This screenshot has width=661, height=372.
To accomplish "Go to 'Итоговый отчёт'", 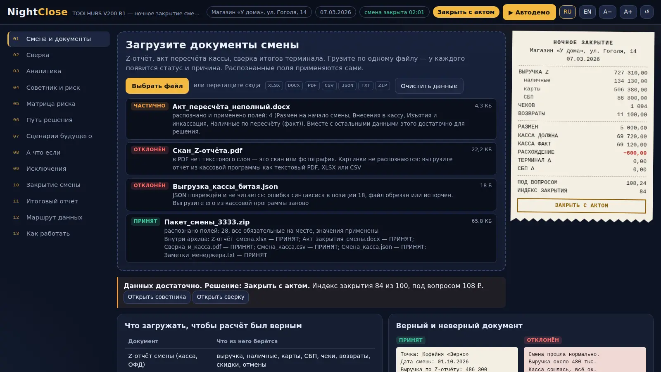I will click(59, 201).
